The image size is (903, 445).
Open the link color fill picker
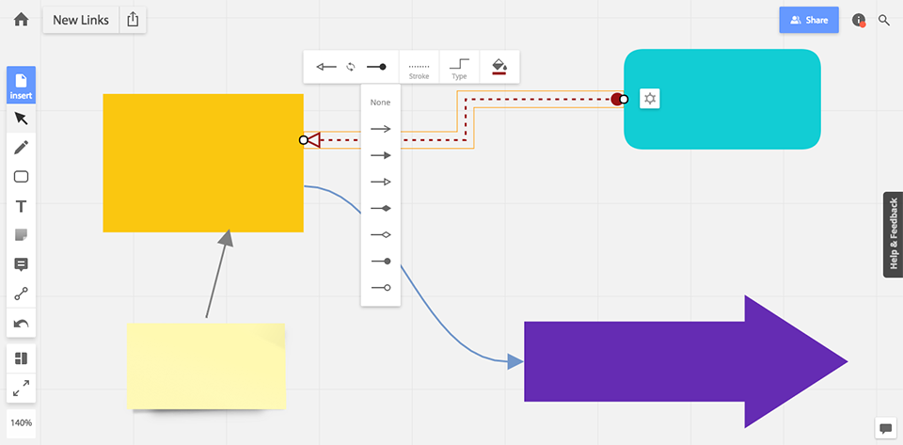499,68
